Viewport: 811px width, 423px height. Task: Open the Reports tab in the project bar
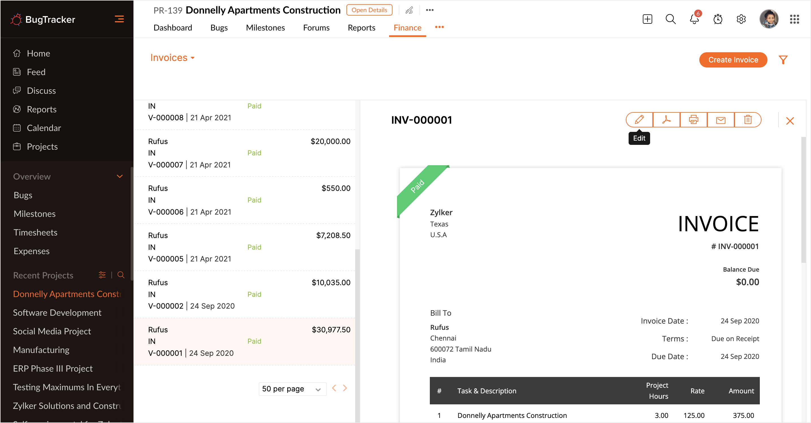coord(361,28)
